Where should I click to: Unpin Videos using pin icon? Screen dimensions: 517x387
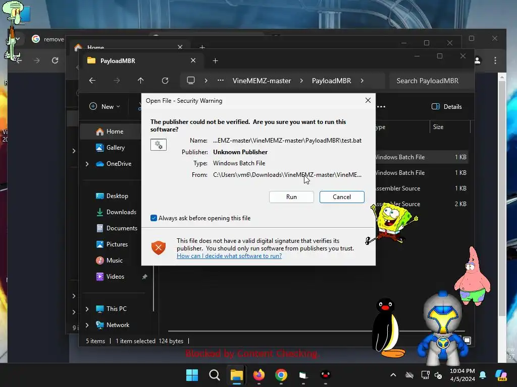144,277
